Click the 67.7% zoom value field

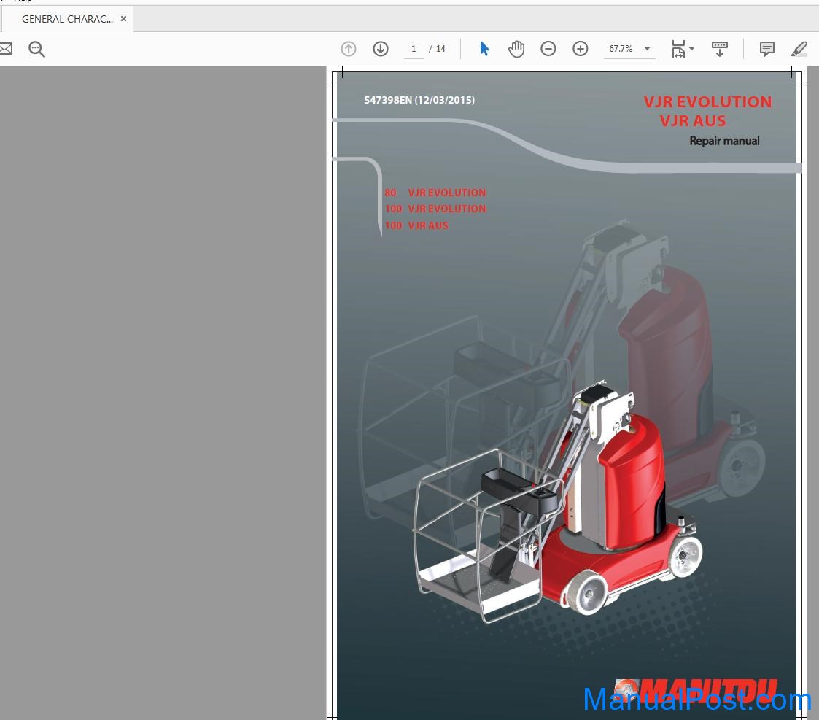[621, 49]
